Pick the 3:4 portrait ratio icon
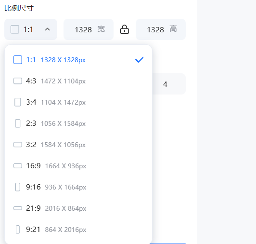The image size is (256, 244). pyautogui.click(x=18, y=102)
